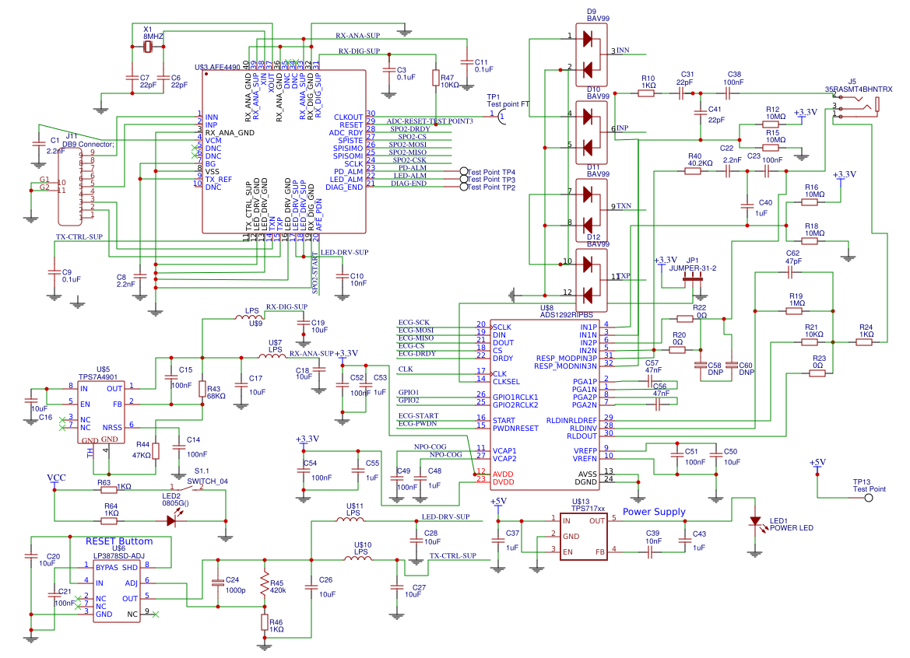Select the LP3878SD-ADJ part label
The height and width of the screenshot is (658, 910).
coord(119,555)
